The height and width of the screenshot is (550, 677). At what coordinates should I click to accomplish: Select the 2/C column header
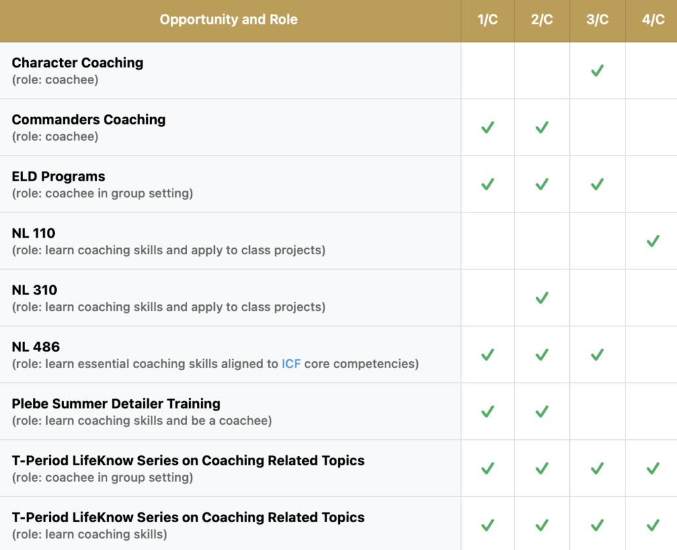(x=541, y=20)
